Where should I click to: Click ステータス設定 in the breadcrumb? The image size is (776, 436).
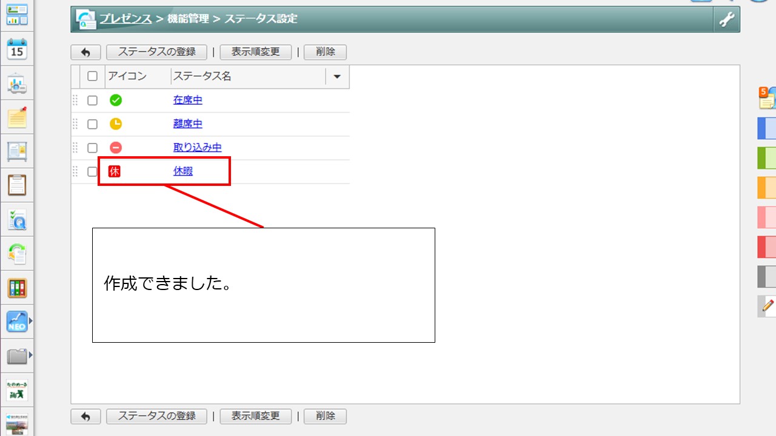(261, 19)
